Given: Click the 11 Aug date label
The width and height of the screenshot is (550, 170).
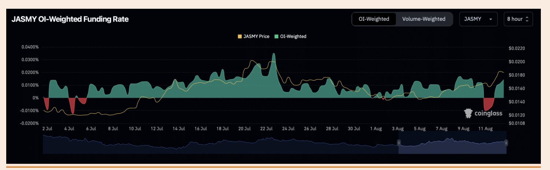Looking at the screenshot, I should tap(485, 129).
